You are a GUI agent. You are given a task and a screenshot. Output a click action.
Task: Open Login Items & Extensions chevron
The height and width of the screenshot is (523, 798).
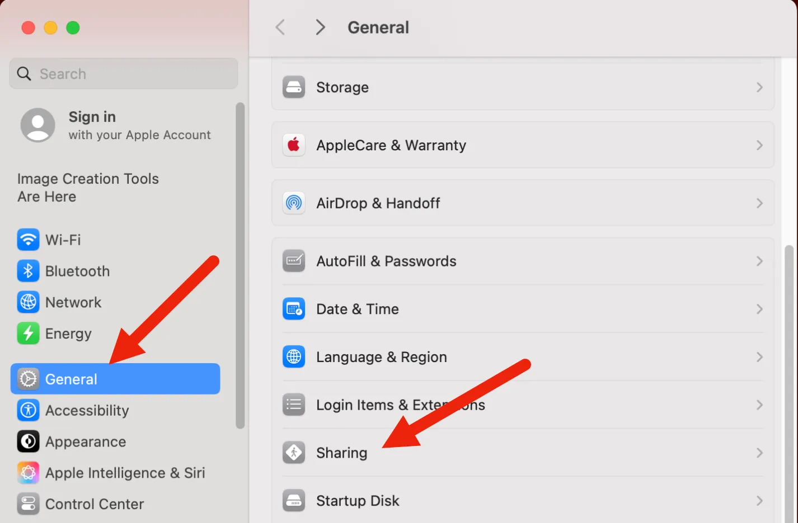[759, 405]
